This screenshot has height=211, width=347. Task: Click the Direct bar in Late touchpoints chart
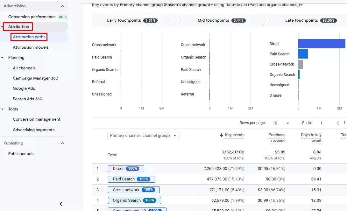(322, 44)
